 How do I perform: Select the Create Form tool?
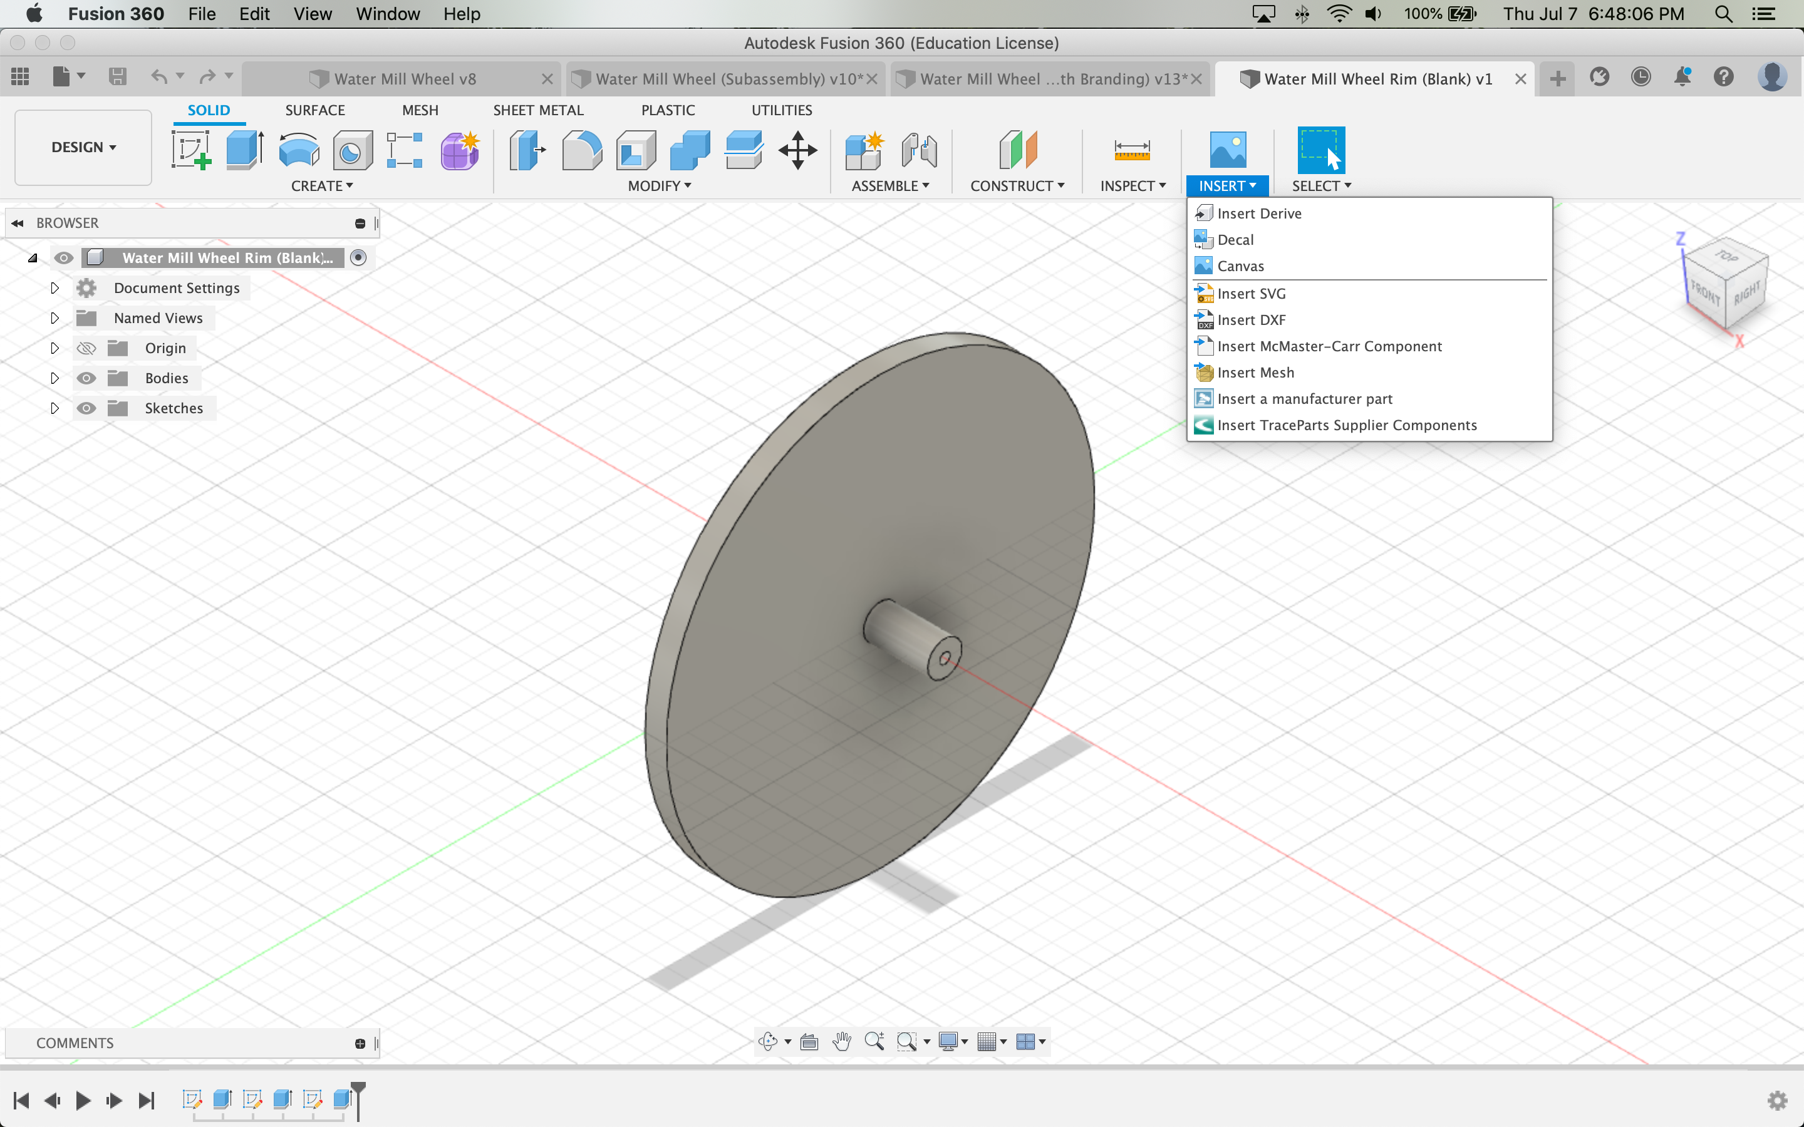click(x=460, y=149)
